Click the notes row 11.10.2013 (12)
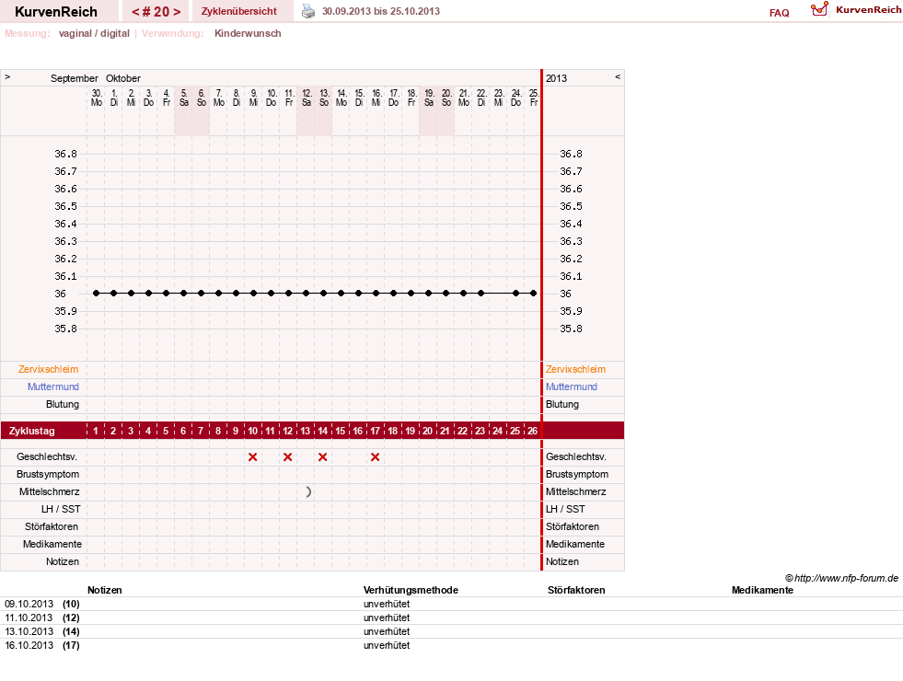This screenshot has width=903, height=681. [451, 618]
